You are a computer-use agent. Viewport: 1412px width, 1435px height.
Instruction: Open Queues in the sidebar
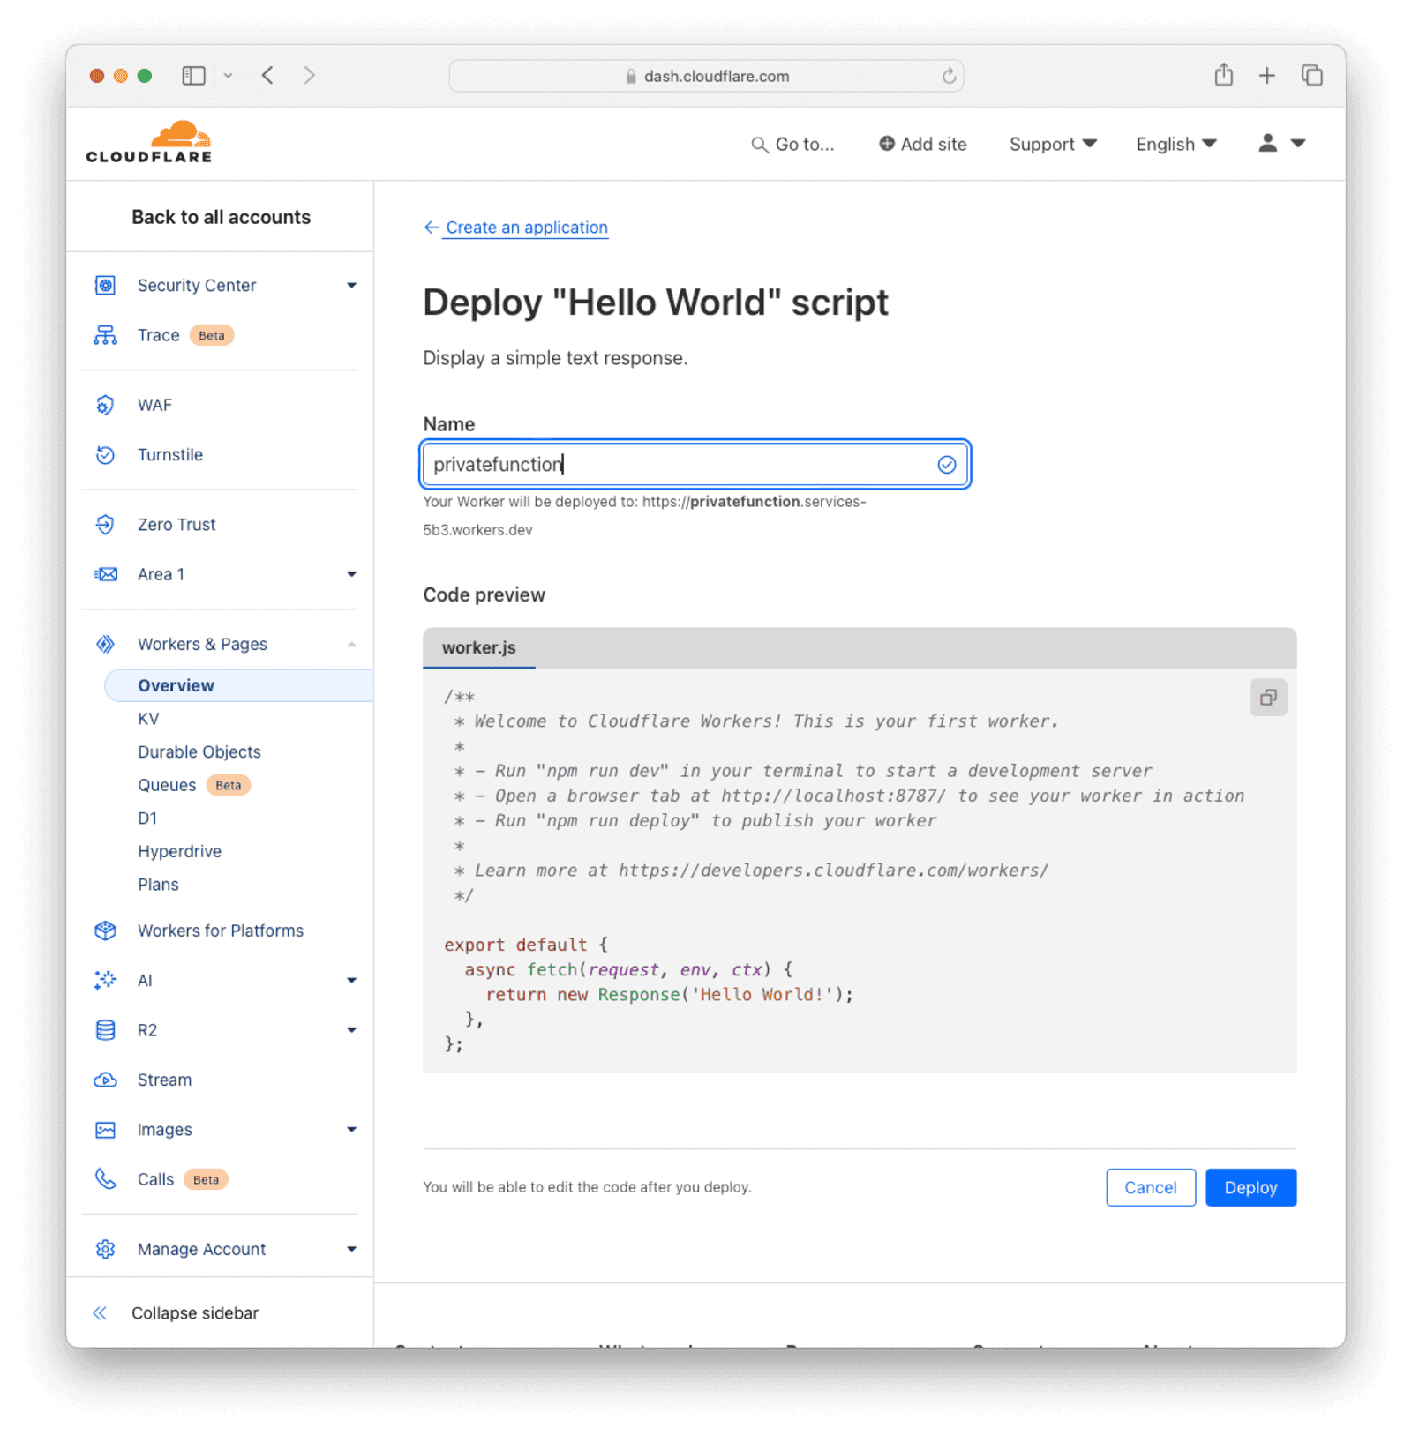click(167, 785)
